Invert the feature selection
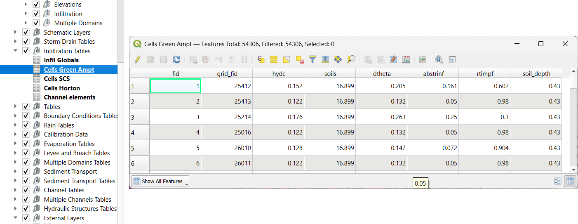The width and height of the screenshot is (578, 224). pyautogui.click(x=287, y=60)
